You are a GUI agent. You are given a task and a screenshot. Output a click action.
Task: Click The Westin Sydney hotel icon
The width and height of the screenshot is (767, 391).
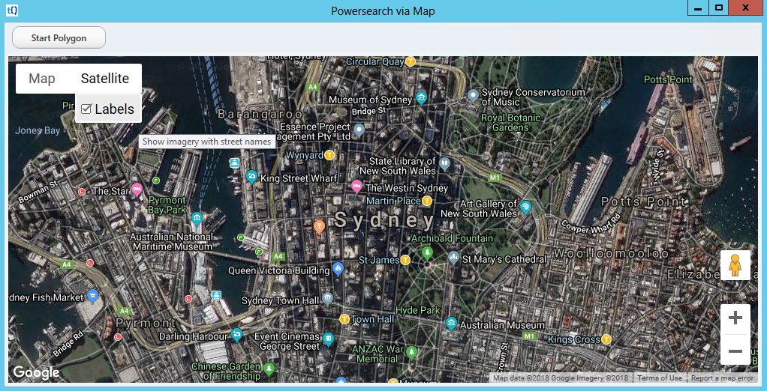pyautogui.click(x=357, y=186)
